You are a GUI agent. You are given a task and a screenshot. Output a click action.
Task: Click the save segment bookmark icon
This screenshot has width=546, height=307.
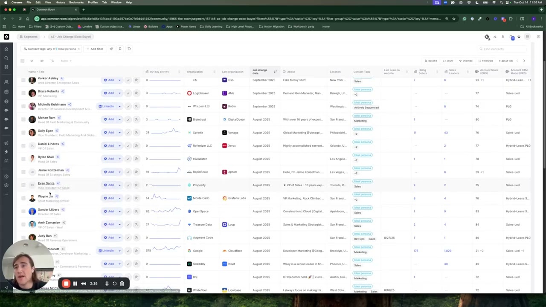(120, 49)
